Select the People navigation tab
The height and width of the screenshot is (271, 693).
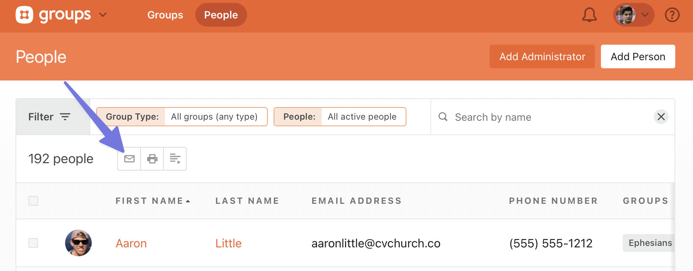pos(221,15)
